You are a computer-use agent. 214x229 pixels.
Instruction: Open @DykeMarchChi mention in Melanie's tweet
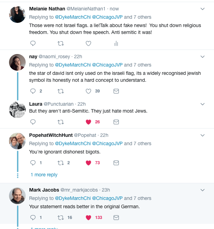coord(71,17)
